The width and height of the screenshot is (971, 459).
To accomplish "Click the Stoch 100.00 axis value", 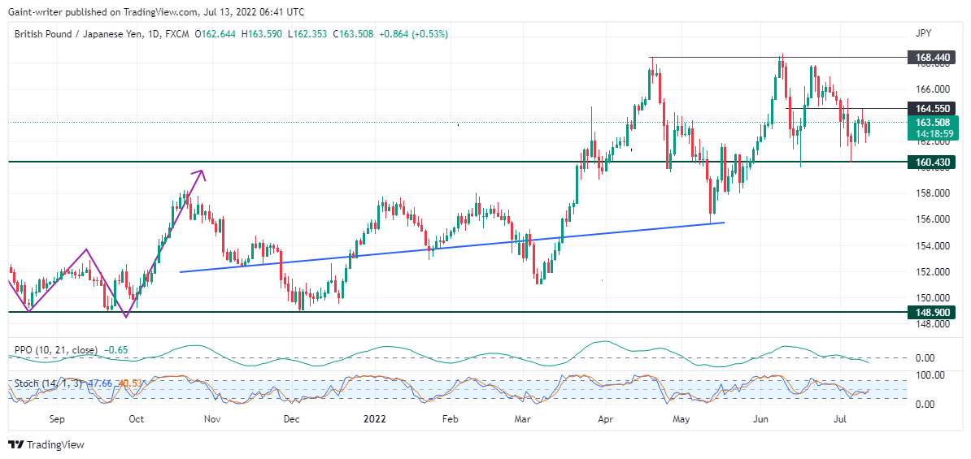I will [930, 375].
